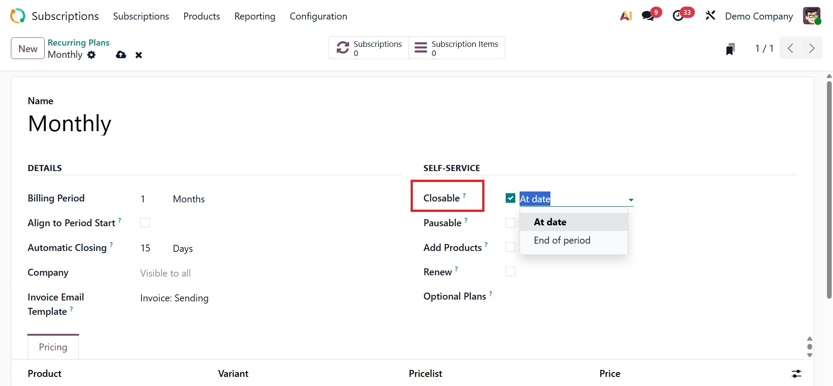The width and height of the screenshot is (833, 386).
Task: Open the Configuration menu
Action: pyautogui.click(x=318, y=16)
